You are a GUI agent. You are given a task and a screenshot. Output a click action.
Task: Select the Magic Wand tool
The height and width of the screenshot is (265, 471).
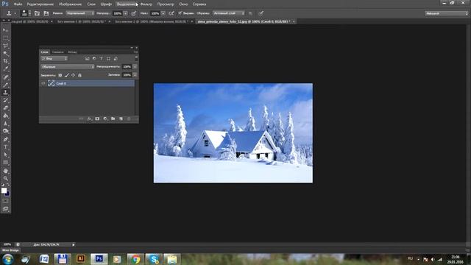pyautogui.click(x=5, y=54)
